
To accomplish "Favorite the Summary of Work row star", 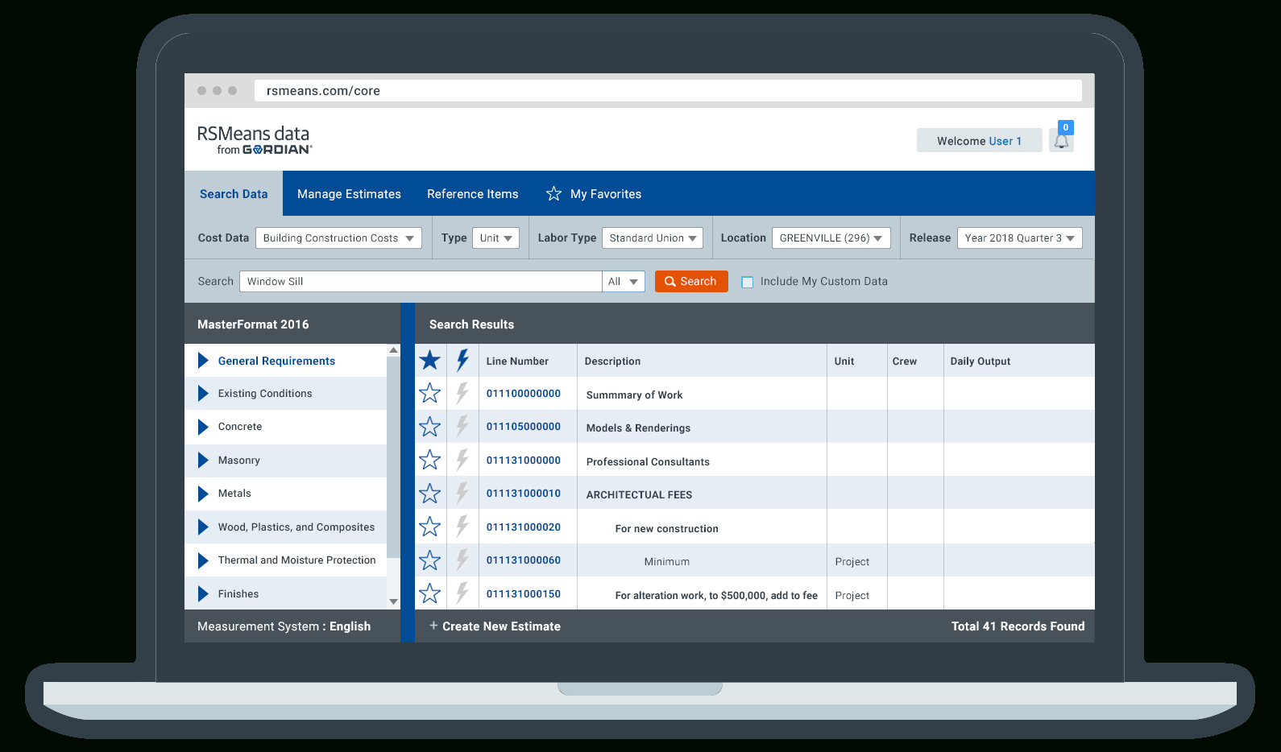I will tap(430, 394).
